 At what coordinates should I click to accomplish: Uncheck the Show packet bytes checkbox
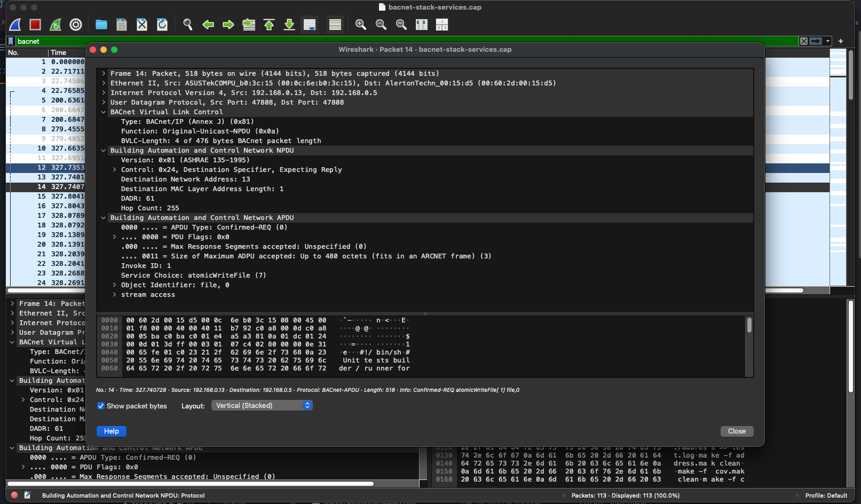tap(101, 406)
